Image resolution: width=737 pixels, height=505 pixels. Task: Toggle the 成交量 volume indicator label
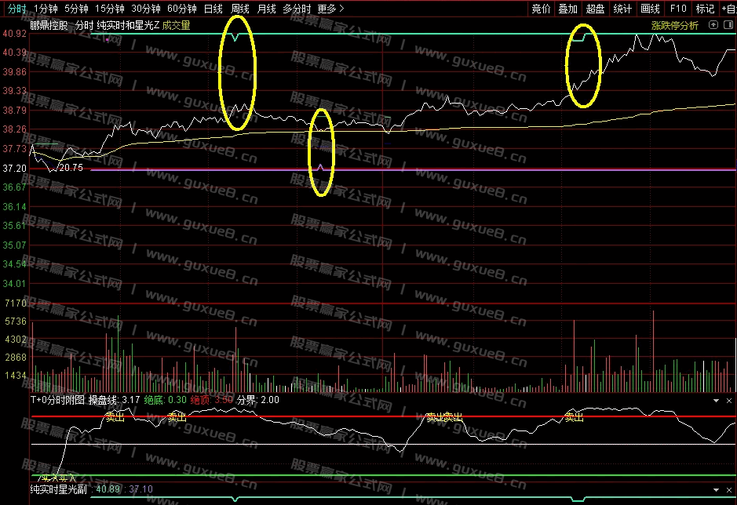click(x=177, y=25)
